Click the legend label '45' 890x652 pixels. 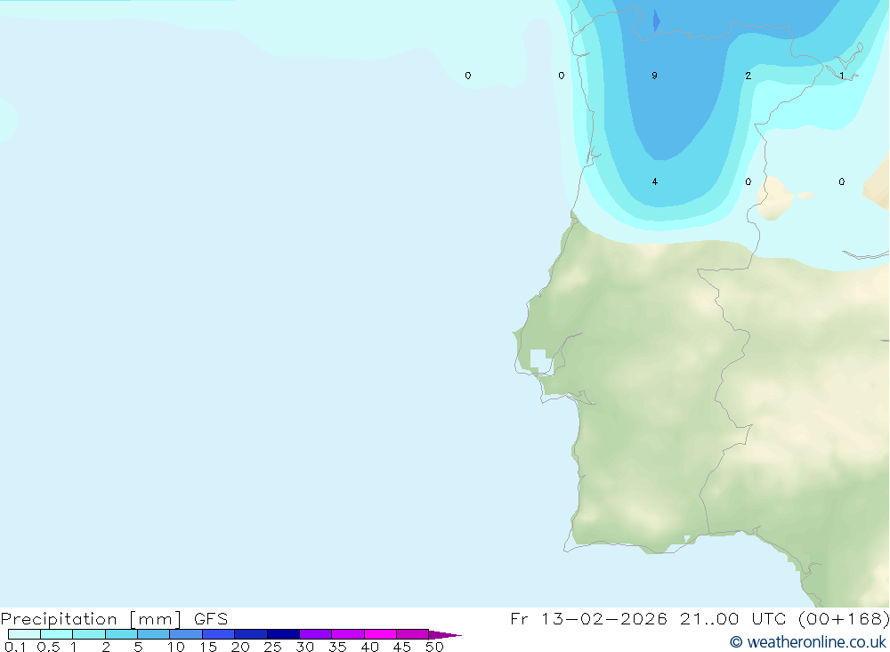coord(402,647)
